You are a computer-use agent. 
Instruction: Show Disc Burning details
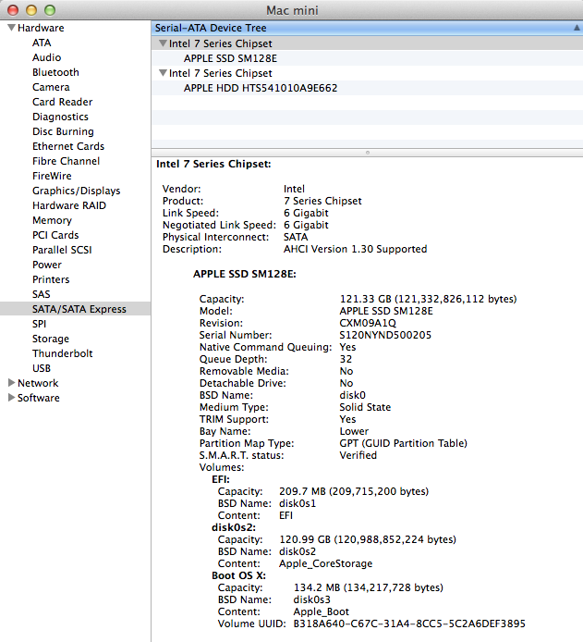pyautogui.click(x=63, y=131)
